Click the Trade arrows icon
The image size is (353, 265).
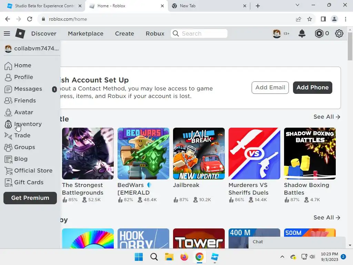8,135
